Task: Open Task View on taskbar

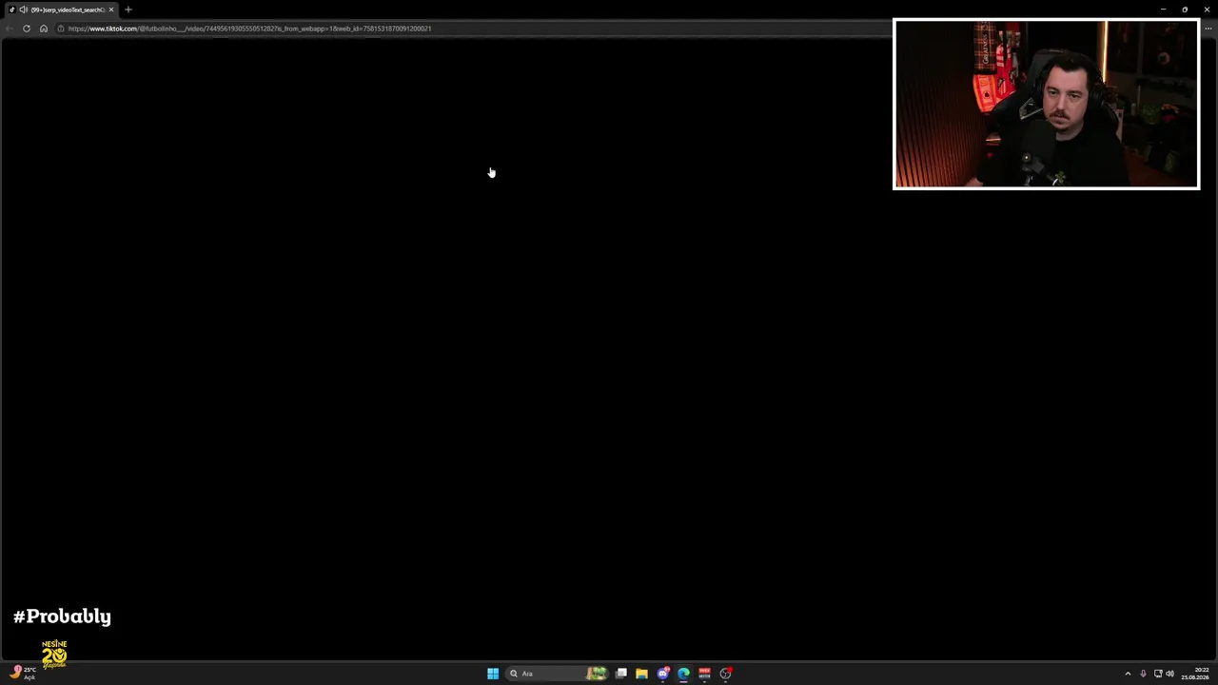Action: tap(621, 674)
